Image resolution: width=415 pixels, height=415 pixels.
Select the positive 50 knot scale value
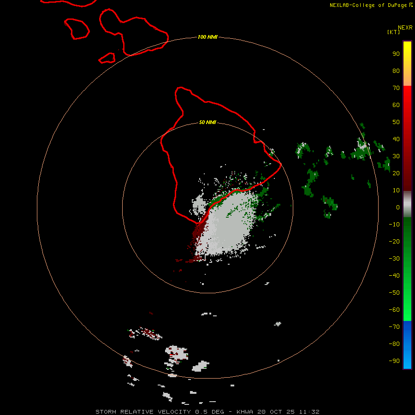coord(396,122)
